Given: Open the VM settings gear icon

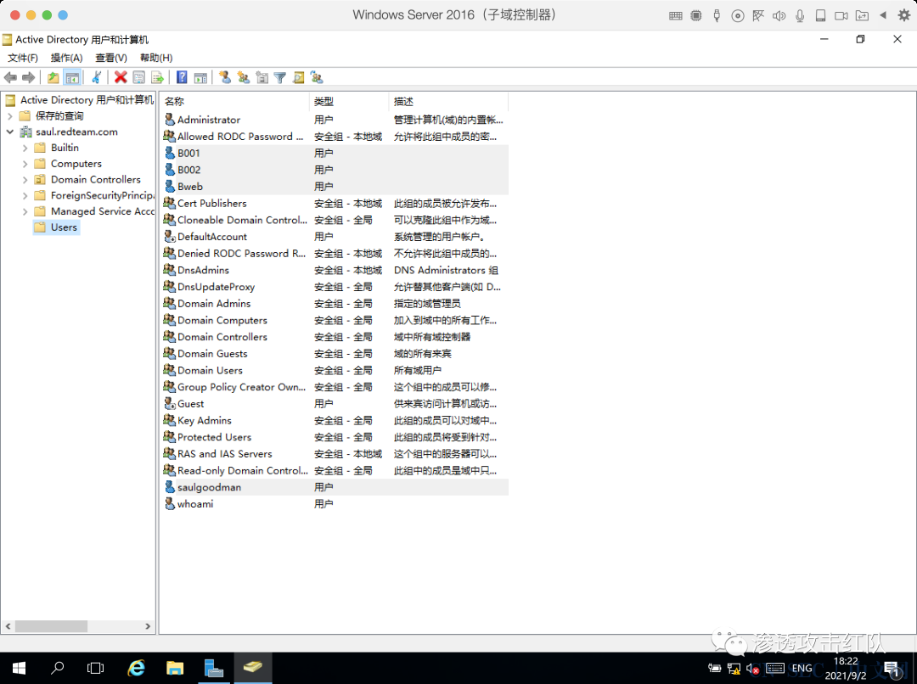Looking at the screenshot, I should click(904, 16).
